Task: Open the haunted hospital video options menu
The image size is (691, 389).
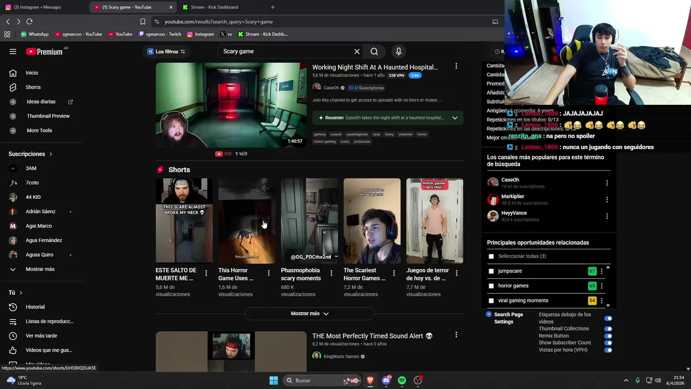Action: pos(456,66)
